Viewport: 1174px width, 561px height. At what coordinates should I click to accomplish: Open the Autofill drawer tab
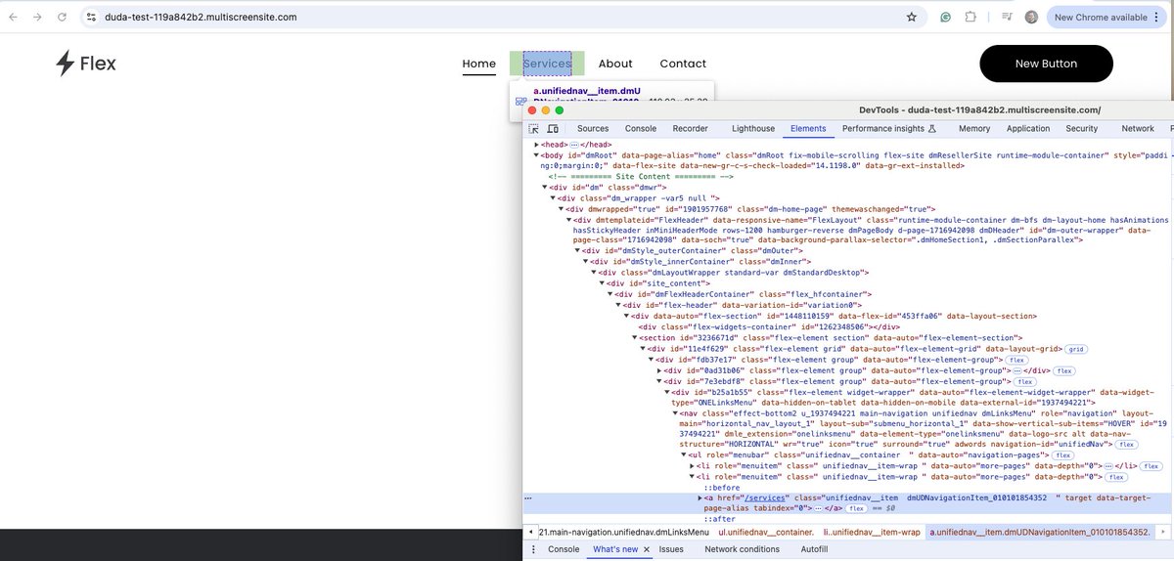814,549
